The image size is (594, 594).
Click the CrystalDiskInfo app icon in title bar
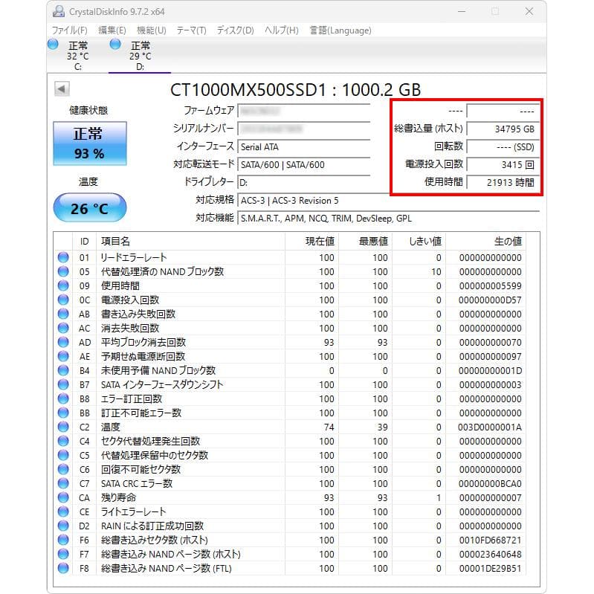(x=59, y=11)
